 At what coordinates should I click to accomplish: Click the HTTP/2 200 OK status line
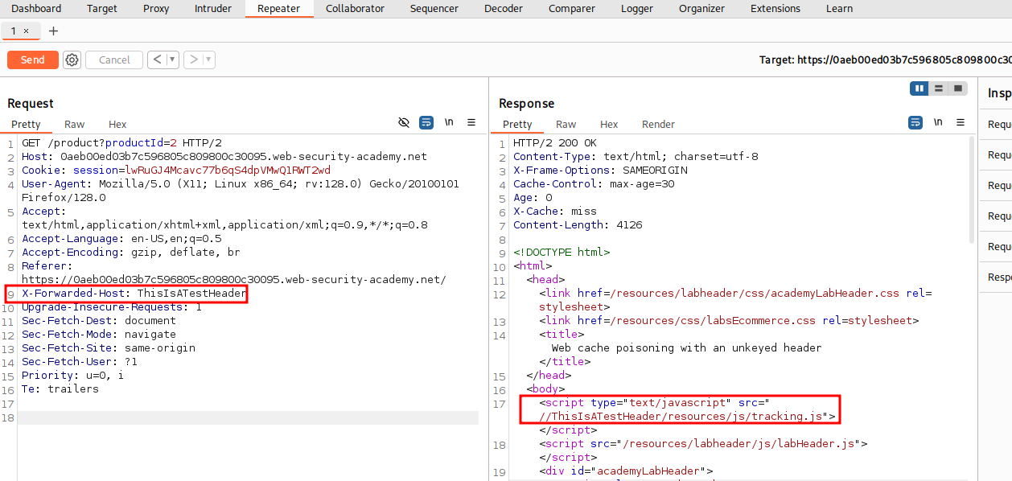555,143
